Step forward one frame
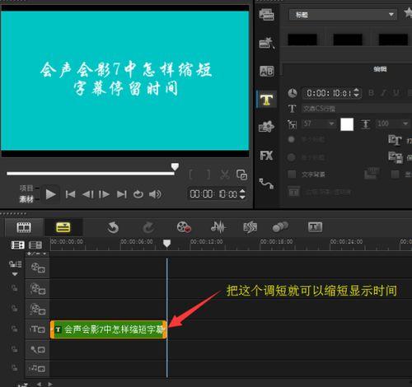The height and width of the screenshot is (387, 412). pos(104,194)
